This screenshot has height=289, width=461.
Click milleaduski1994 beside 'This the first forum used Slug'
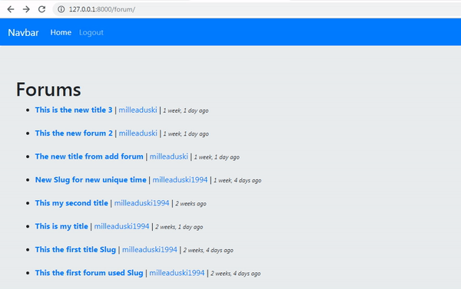[x=177, y=273]
